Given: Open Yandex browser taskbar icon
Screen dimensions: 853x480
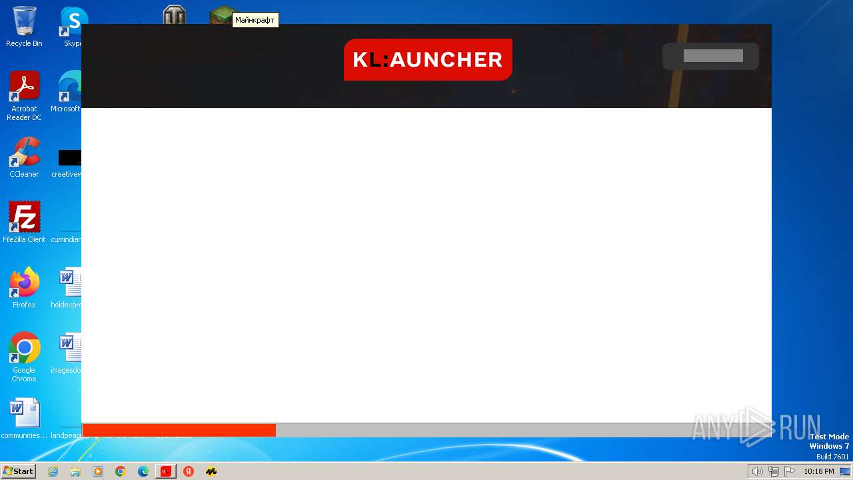Looking at the screenshot, I should 189,471.
